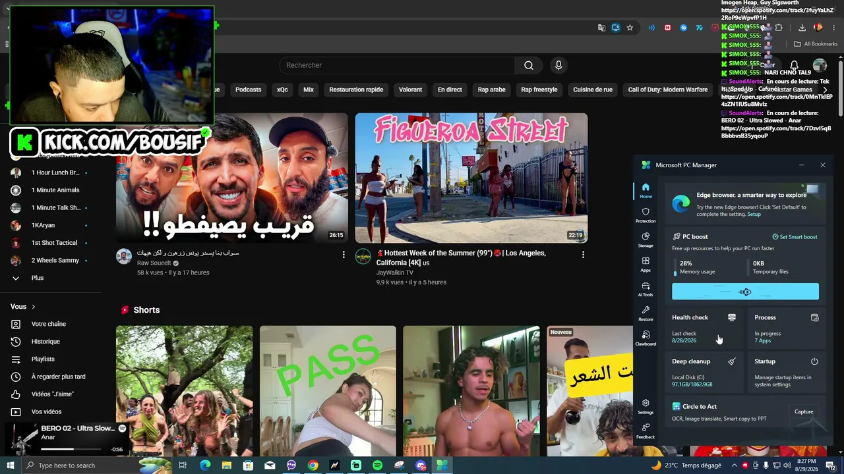Click the Capture button

(804, 412)
